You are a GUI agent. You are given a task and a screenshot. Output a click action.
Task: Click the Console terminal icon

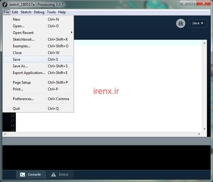pos(23,174)
